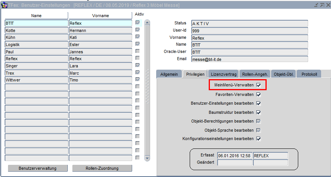Click the Reflex app icon in title bar
The width and height of the screenshot is (331, 177).
[x=5, y=5]
